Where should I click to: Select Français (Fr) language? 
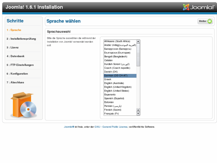coord(120,114)
